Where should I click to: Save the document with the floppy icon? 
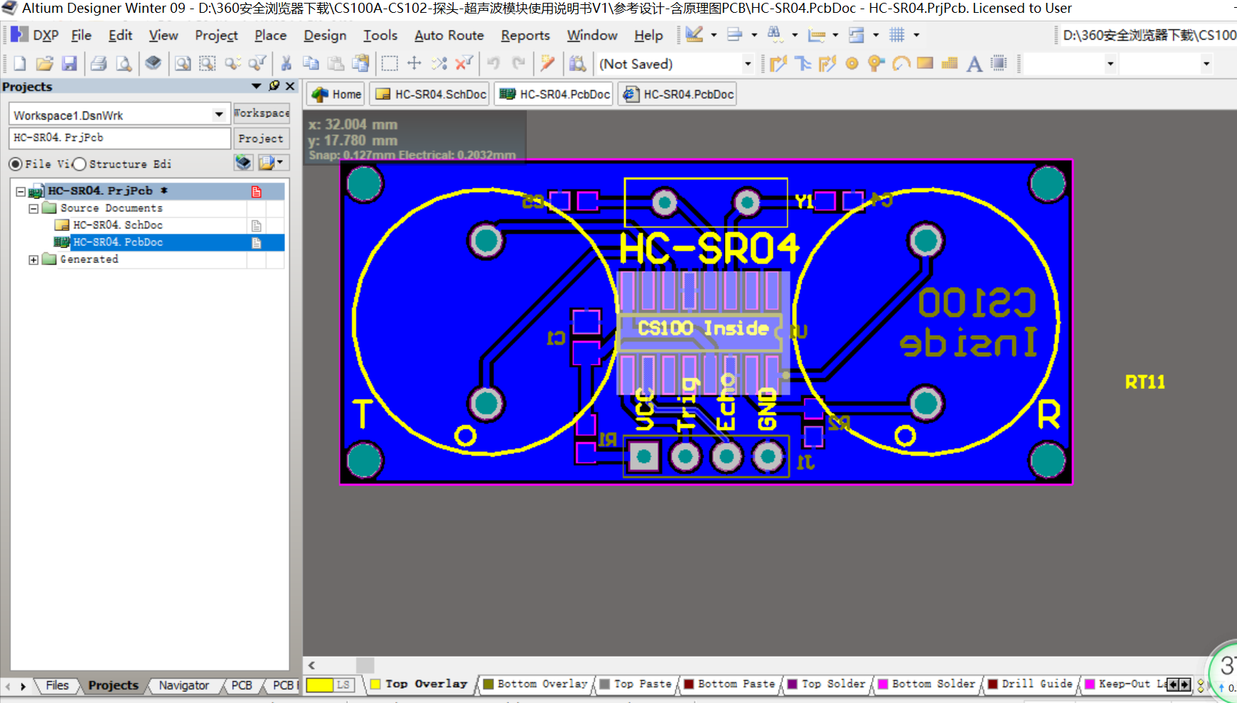[69, 64]
